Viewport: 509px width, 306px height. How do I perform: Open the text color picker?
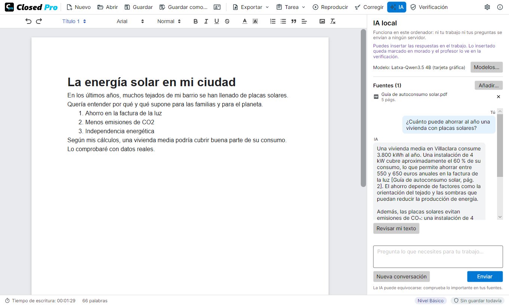[x=245, y=21]
